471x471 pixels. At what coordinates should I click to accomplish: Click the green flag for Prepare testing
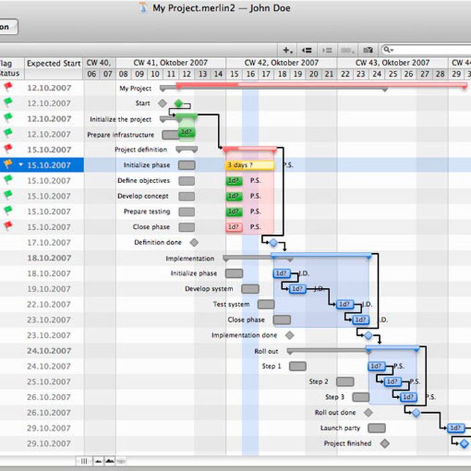[x=8, y=210]
